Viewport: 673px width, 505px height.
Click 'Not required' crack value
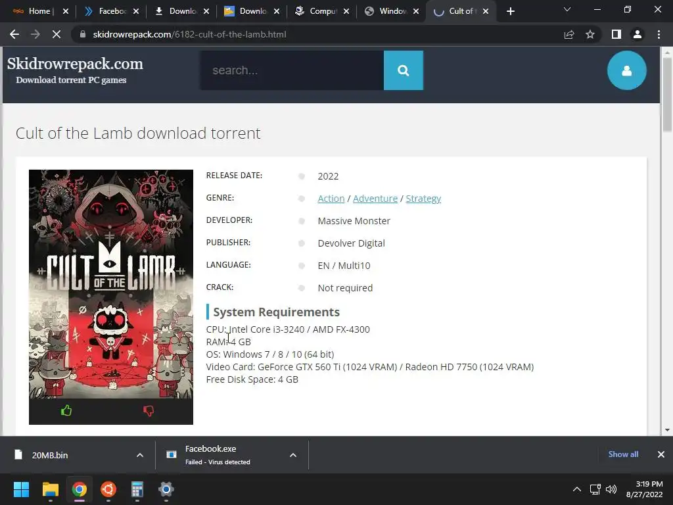[345, 288]
